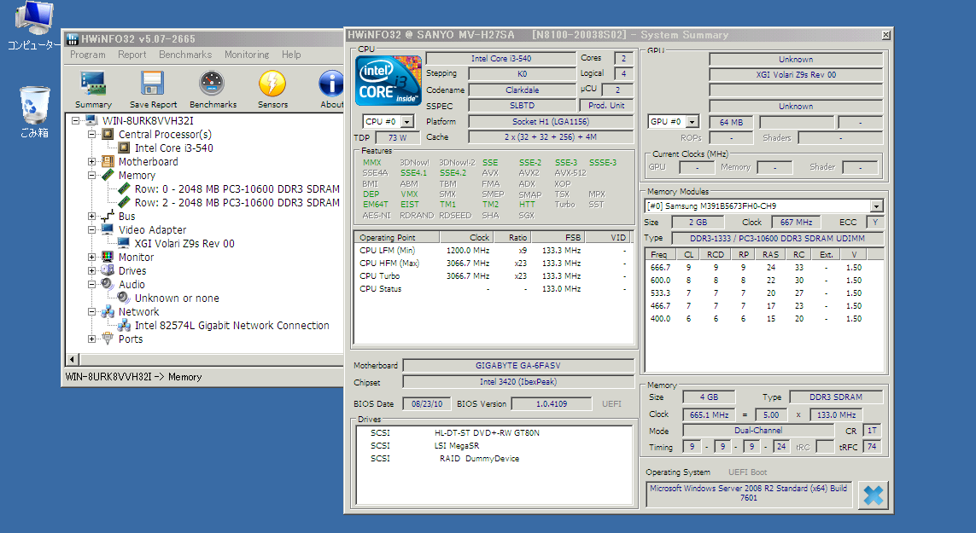Screen dimensions: 976x533
Task: Expand the Motherboard tree node
Action: 92,162
